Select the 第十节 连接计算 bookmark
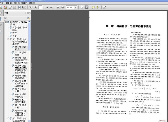Viewport: 168px width, 122px height. (x=20, y=106)
